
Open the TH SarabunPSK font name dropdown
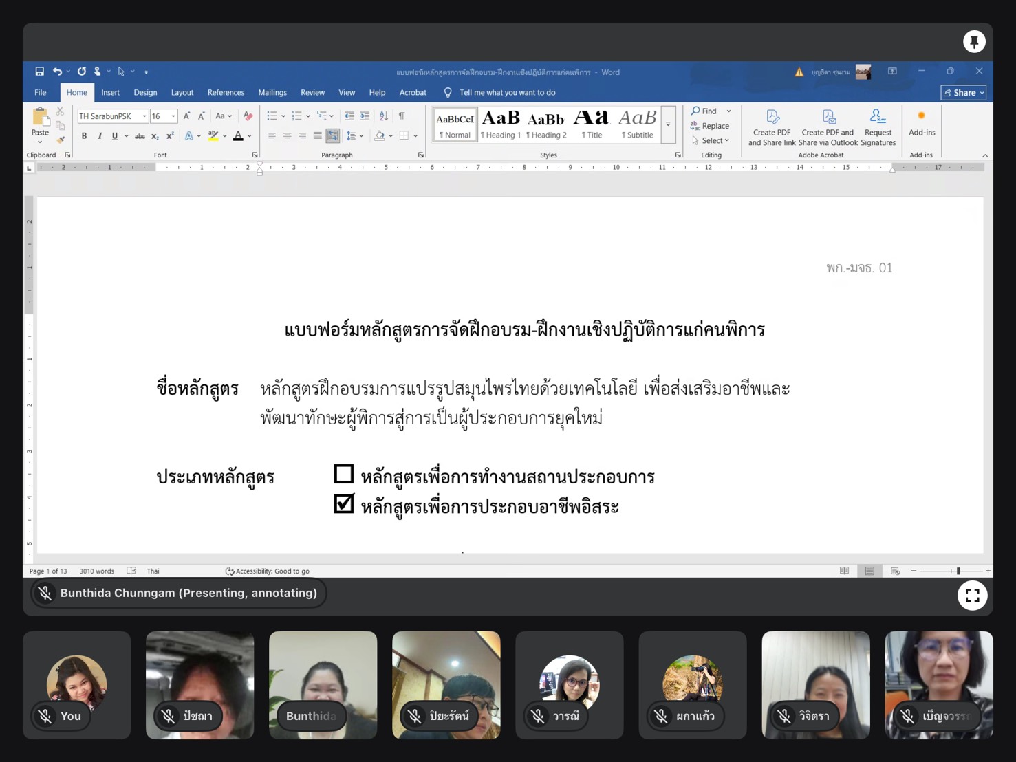pos(144,116)
